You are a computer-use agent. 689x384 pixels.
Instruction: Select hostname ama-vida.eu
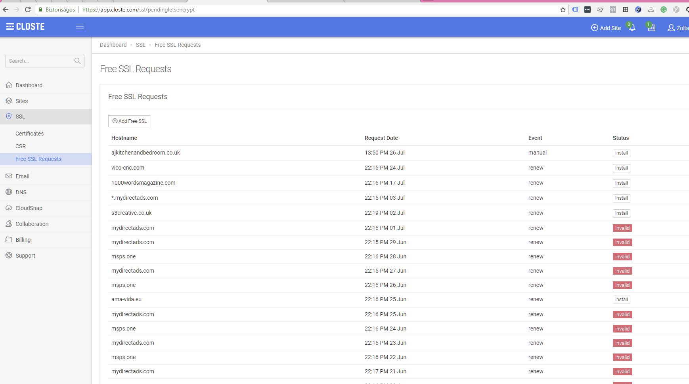click(x=126, y=299)
